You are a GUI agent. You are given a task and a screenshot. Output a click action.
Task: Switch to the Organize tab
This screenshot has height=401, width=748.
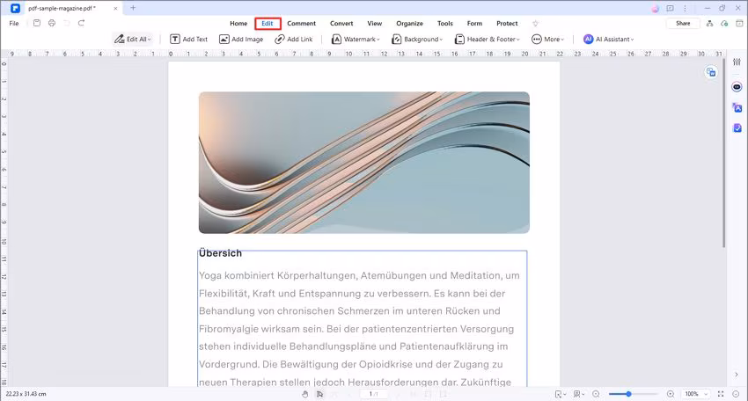(409, 24)
